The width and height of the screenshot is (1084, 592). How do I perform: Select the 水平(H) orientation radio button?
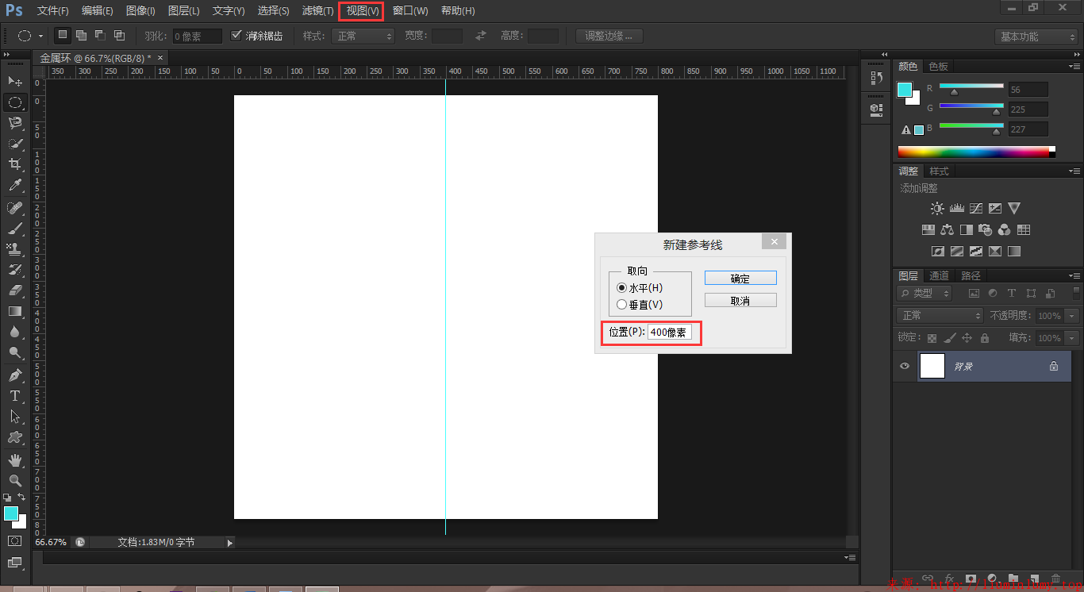(x=622, y=288)
